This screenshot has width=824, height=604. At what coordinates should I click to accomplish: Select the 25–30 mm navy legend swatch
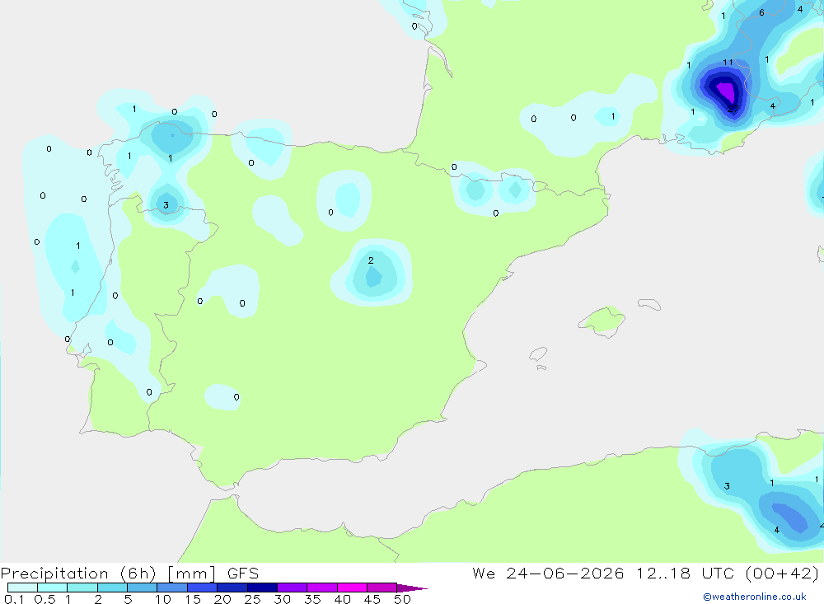click(x=262, y=588)
